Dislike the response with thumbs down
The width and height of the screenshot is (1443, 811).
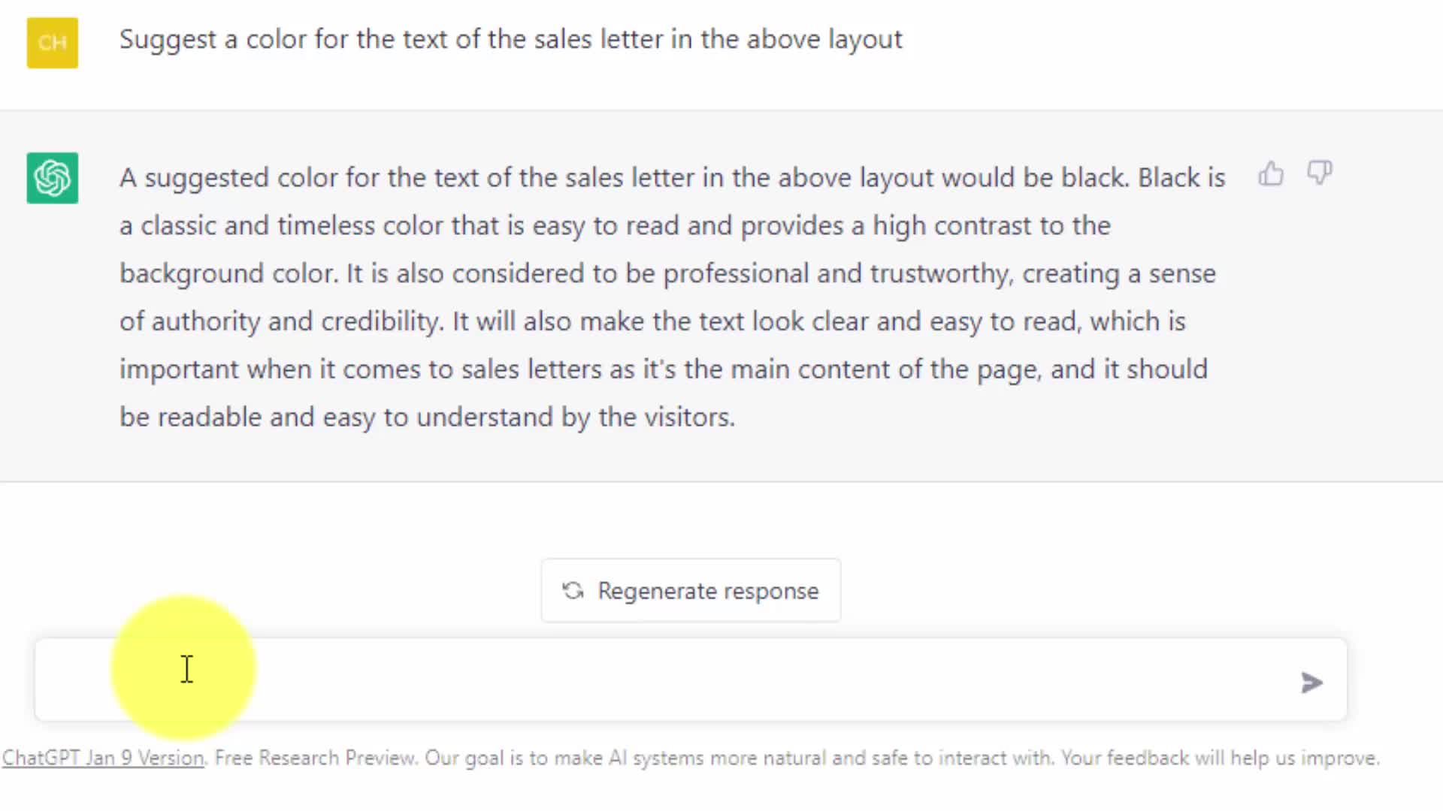coord(1319,173)
